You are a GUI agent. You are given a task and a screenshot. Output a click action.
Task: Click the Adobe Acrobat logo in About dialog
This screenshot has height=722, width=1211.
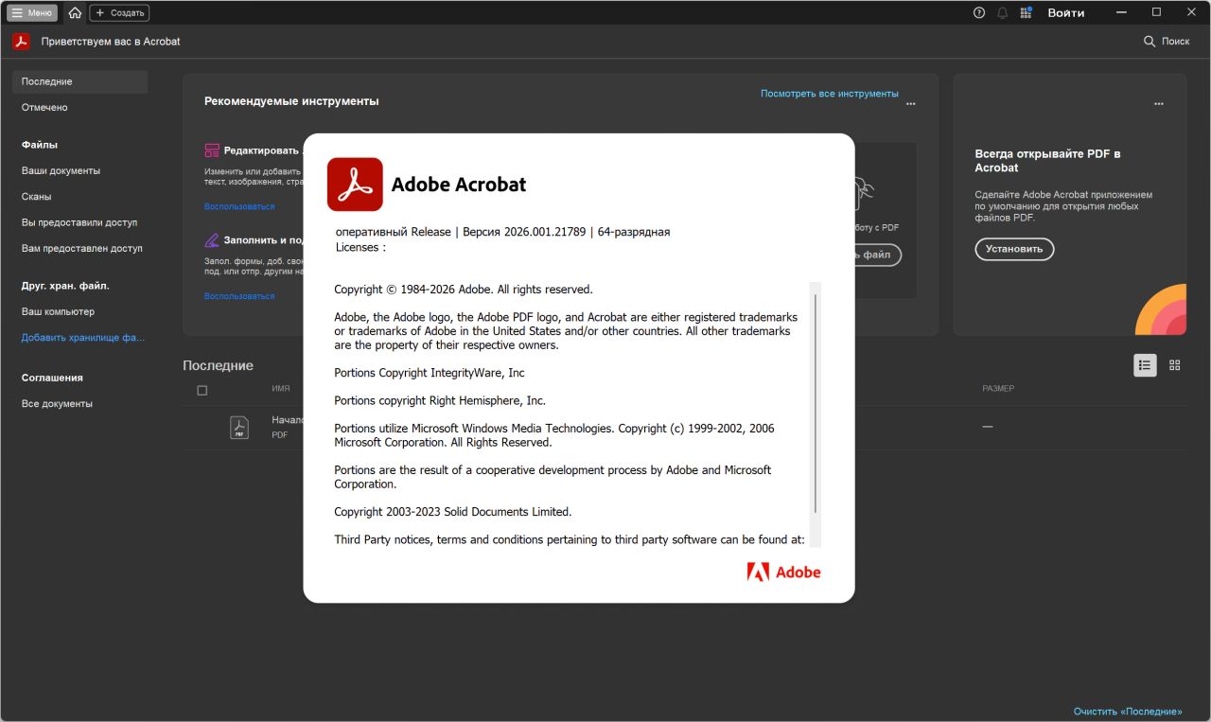tap(355, 185)
